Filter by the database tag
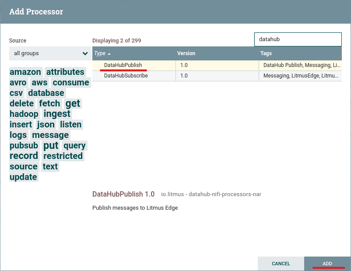 pyautogui.click(x=46, y=93)
